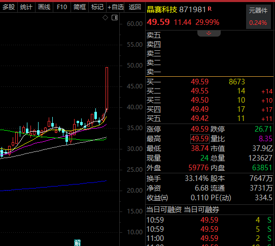The image size is (275, 246).
Task: Click the boxed 最高 price 49.59
Action: (200, 139)
